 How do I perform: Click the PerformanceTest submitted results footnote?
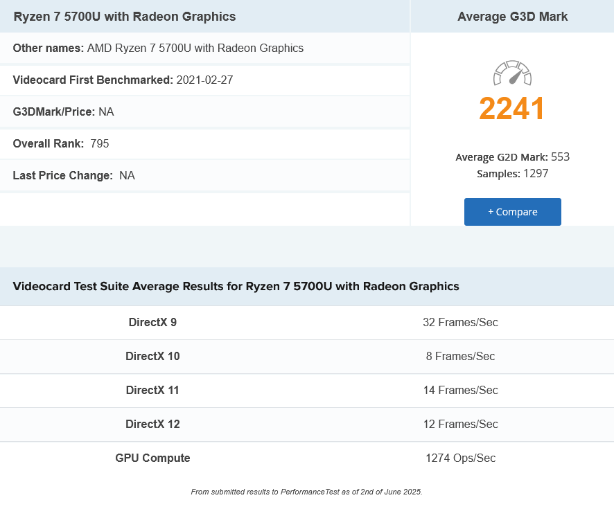pos(306,492)
